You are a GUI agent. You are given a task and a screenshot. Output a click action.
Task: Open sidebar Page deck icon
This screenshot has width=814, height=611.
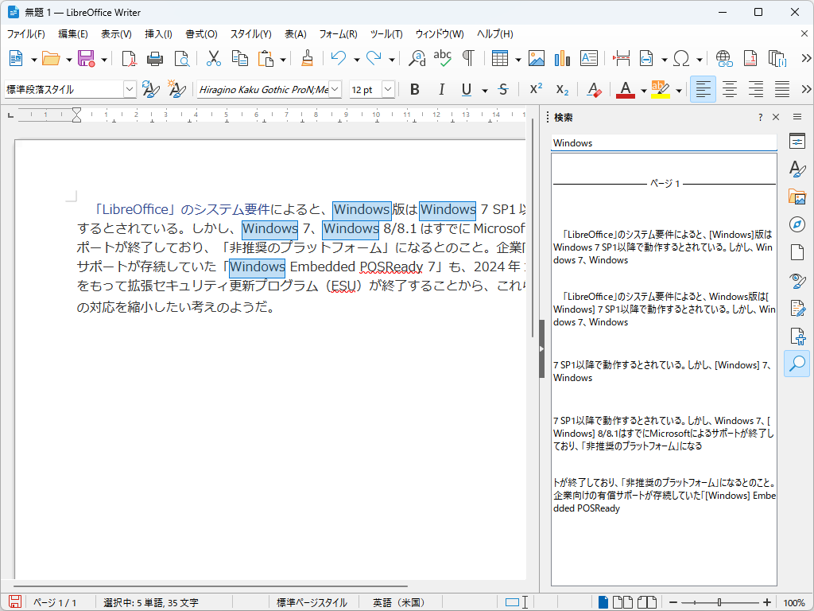(797, 252)
